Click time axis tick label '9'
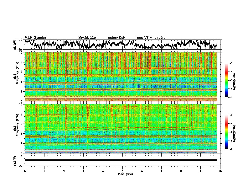248x192 pixels. (200, 171)
